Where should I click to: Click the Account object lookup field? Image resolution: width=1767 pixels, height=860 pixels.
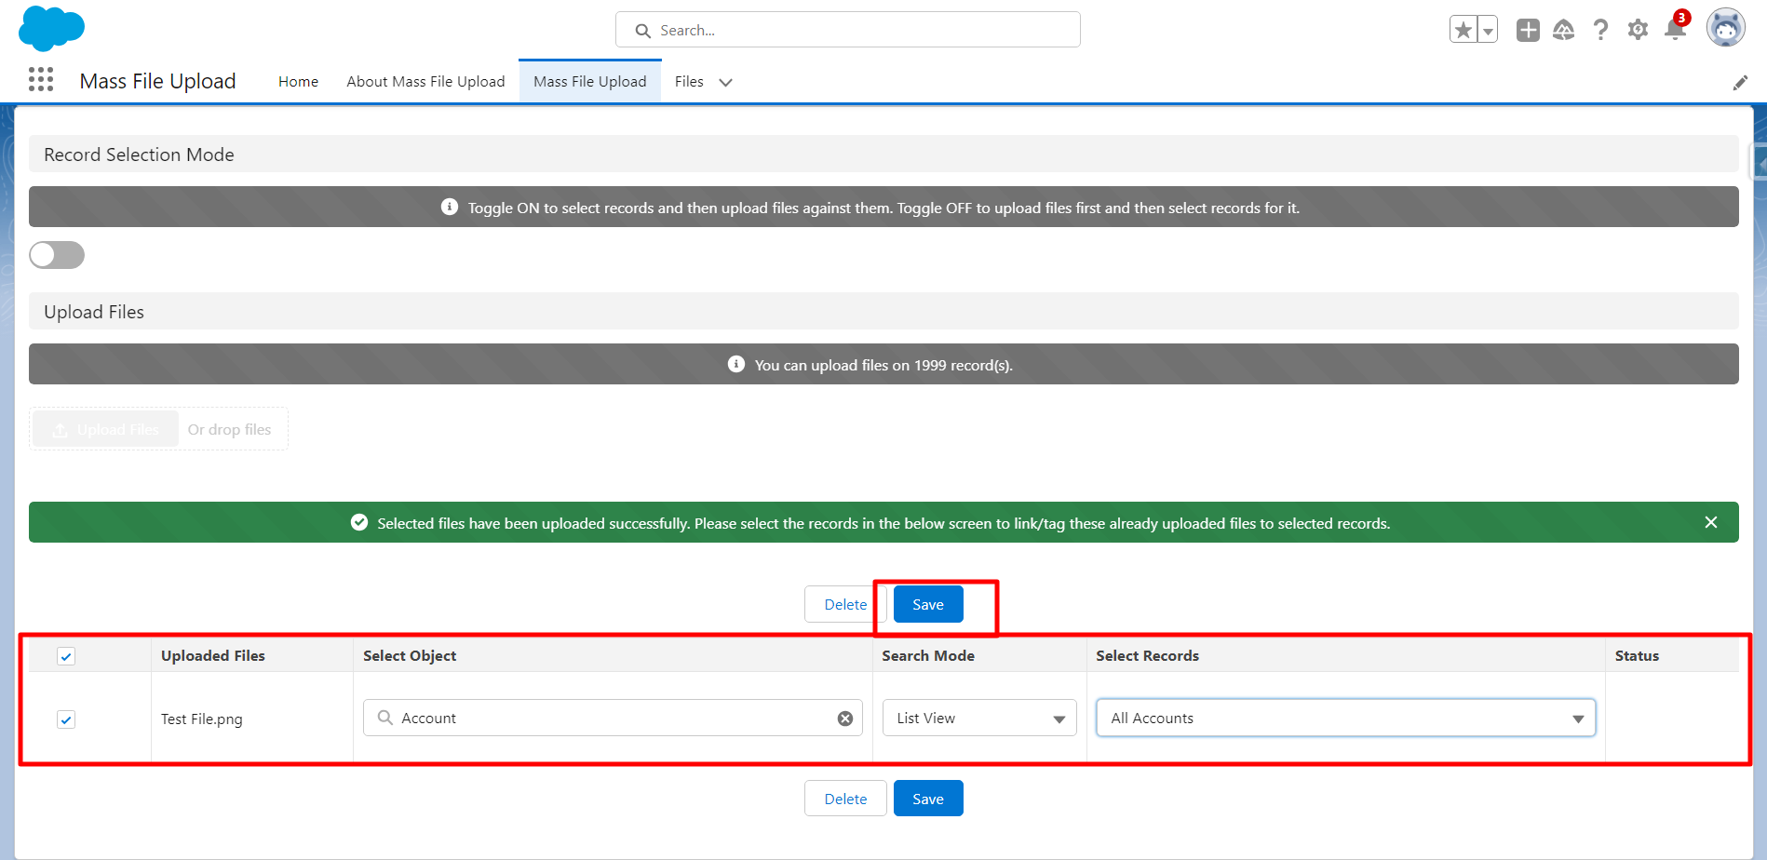point(613,718)
